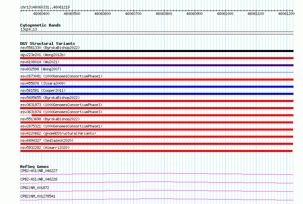This screenshot has height=204, width=303.
Task: Click ruler position 46060900
Action: pos(195,14)
